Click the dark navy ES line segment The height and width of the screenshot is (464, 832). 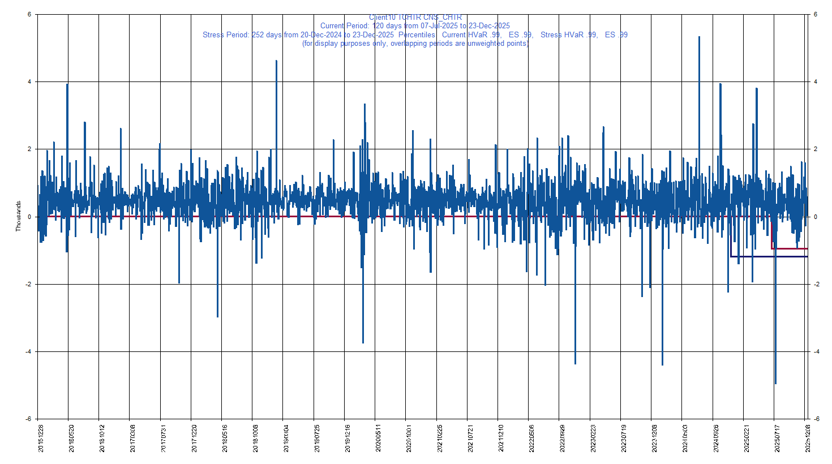click(753, 256)
